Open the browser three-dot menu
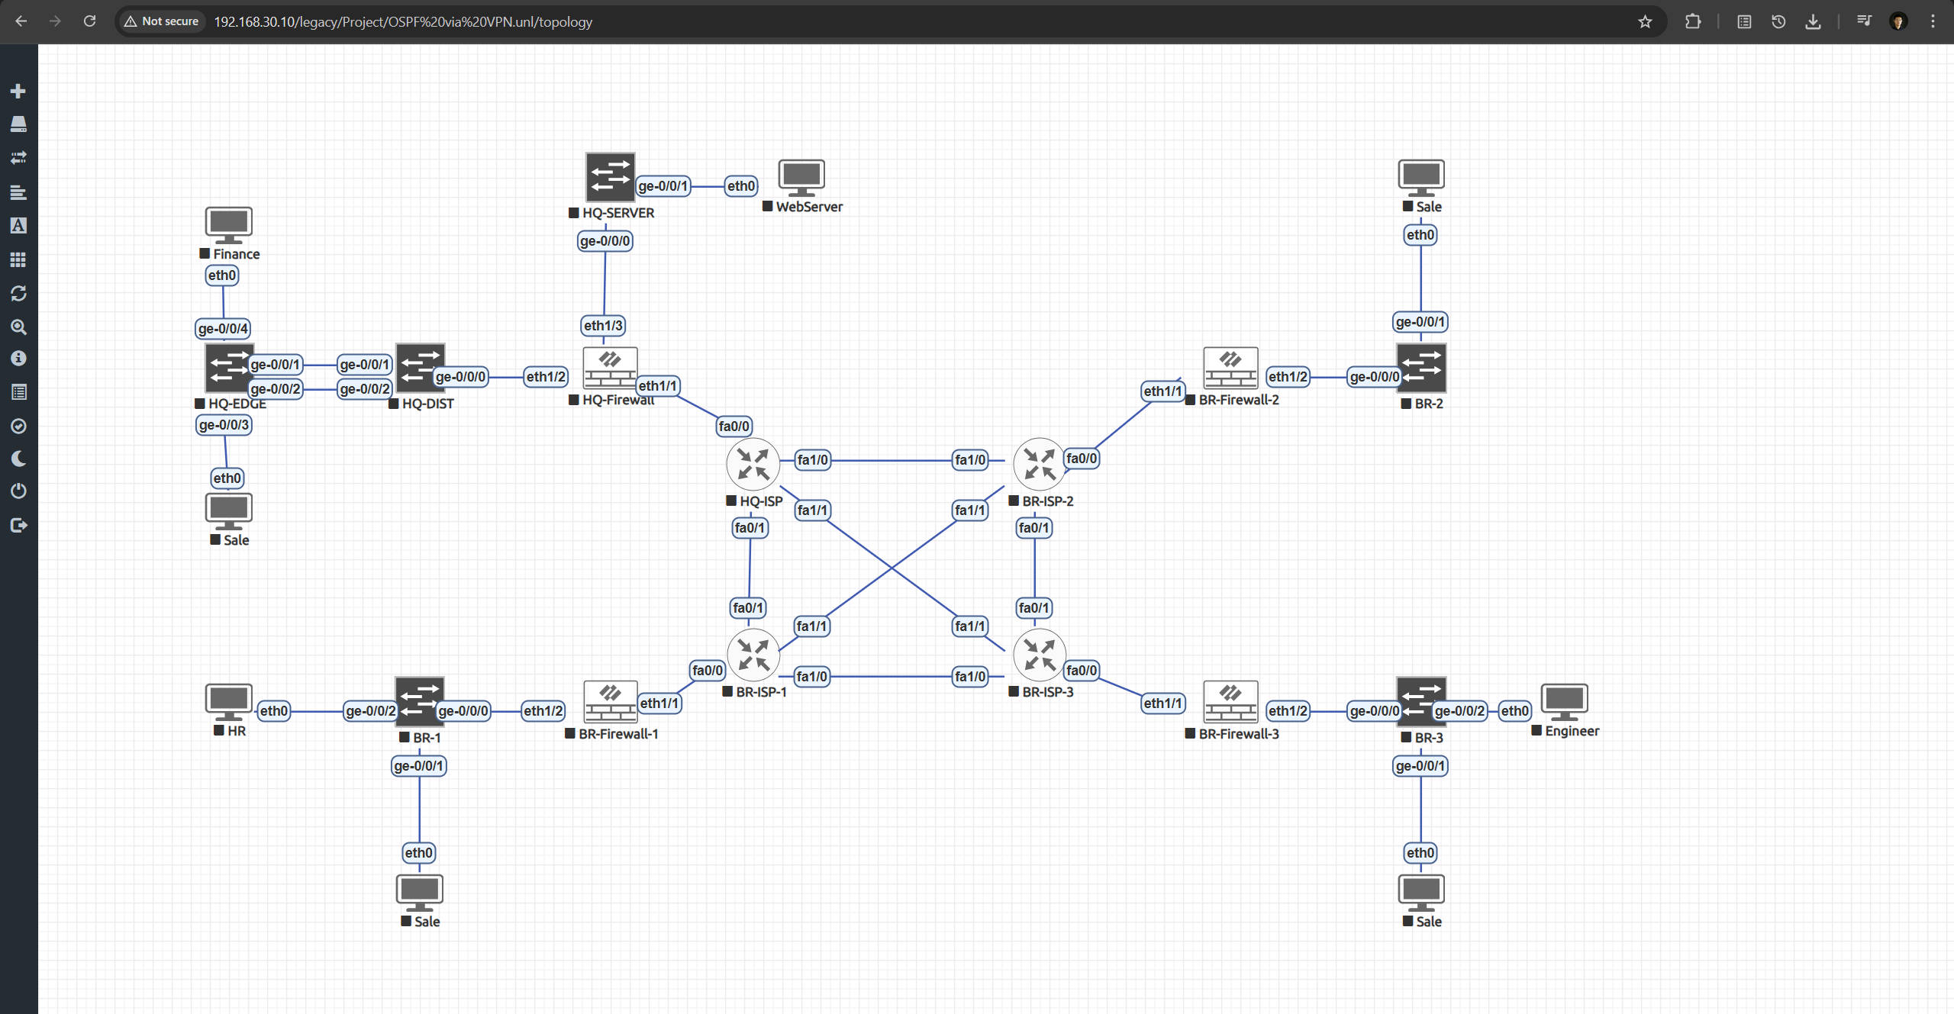Image resolution: width=1954 pixels, height=1014 pixels. pyautogui.click(x=1933, y=21)
